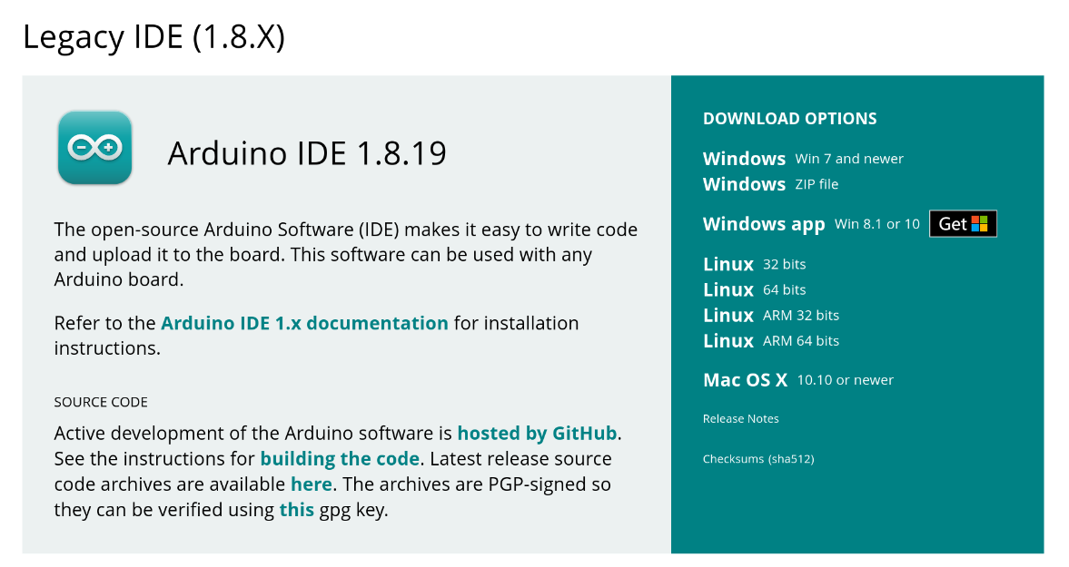Open the gpg key via this link
Screen dimensions: 1069x567
tap(296, 509)
